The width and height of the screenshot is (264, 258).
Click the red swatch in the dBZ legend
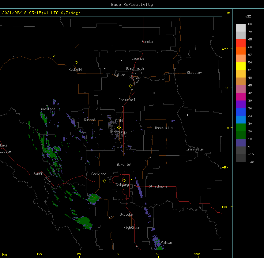(241, 43)
